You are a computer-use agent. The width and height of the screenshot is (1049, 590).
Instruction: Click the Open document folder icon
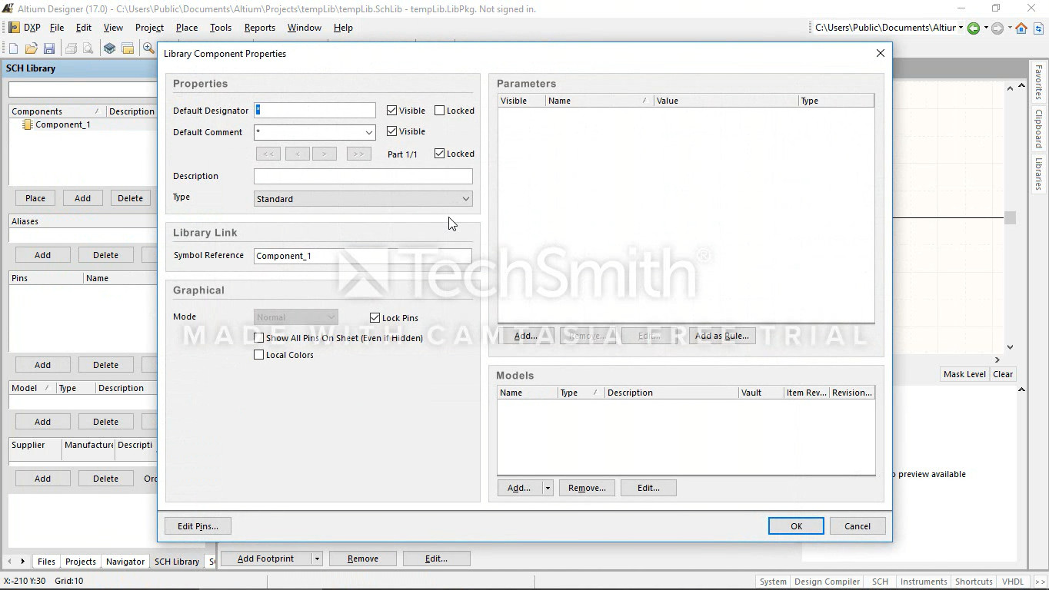31,48
